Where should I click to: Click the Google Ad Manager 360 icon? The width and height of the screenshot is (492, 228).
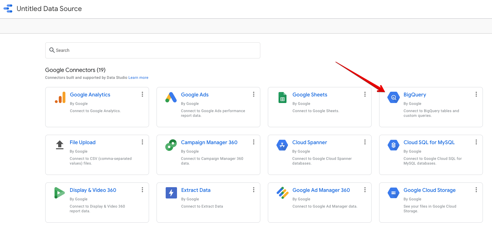[282, 193]
